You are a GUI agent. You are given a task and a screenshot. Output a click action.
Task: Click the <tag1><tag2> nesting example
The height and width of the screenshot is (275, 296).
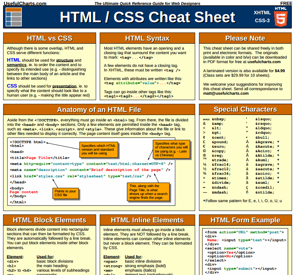coord(138,96)
